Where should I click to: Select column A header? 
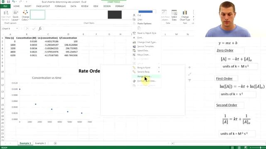point(10,34)
